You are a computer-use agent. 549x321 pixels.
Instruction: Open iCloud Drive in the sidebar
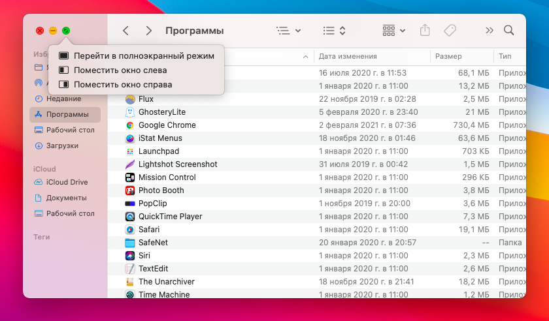click(x=65, y=182)
